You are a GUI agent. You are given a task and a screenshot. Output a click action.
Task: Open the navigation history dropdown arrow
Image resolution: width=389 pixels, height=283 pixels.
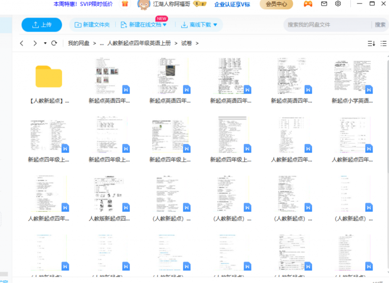tap(45, 43)
